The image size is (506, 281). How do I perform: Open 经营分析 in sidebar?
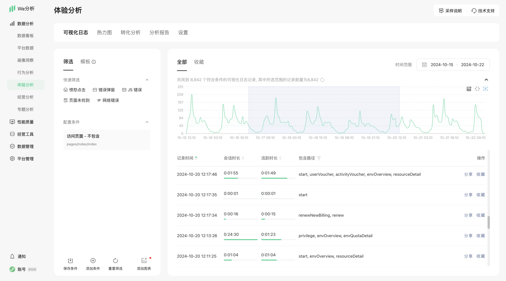tap(26, 97)
